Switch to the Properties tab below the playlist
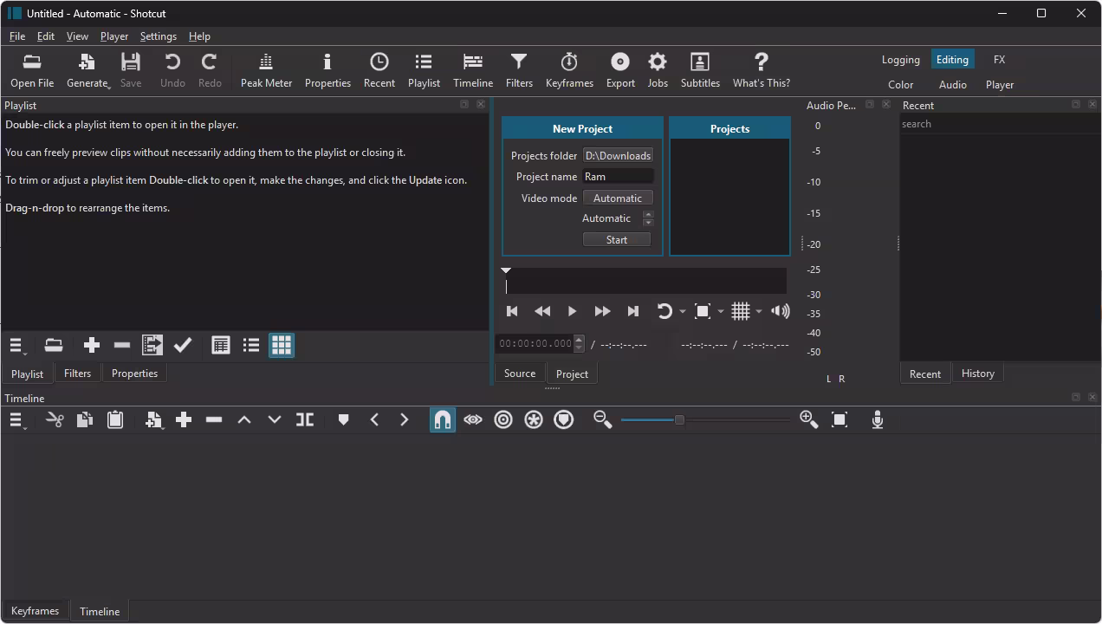Image resolution: width=1102 pixels, height=624 pixels. pos(134,374)
